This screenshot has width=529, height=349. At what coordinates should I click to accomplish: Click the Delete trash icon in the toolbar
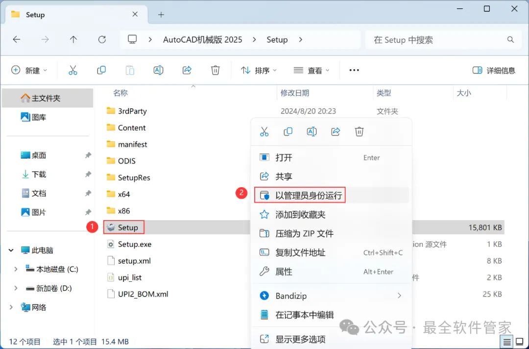(215, 70)
